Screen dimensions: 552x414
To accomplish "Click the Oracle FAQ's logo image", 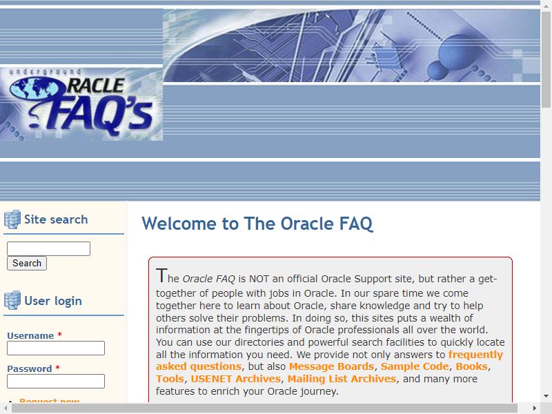I will [x=81, y=104].
